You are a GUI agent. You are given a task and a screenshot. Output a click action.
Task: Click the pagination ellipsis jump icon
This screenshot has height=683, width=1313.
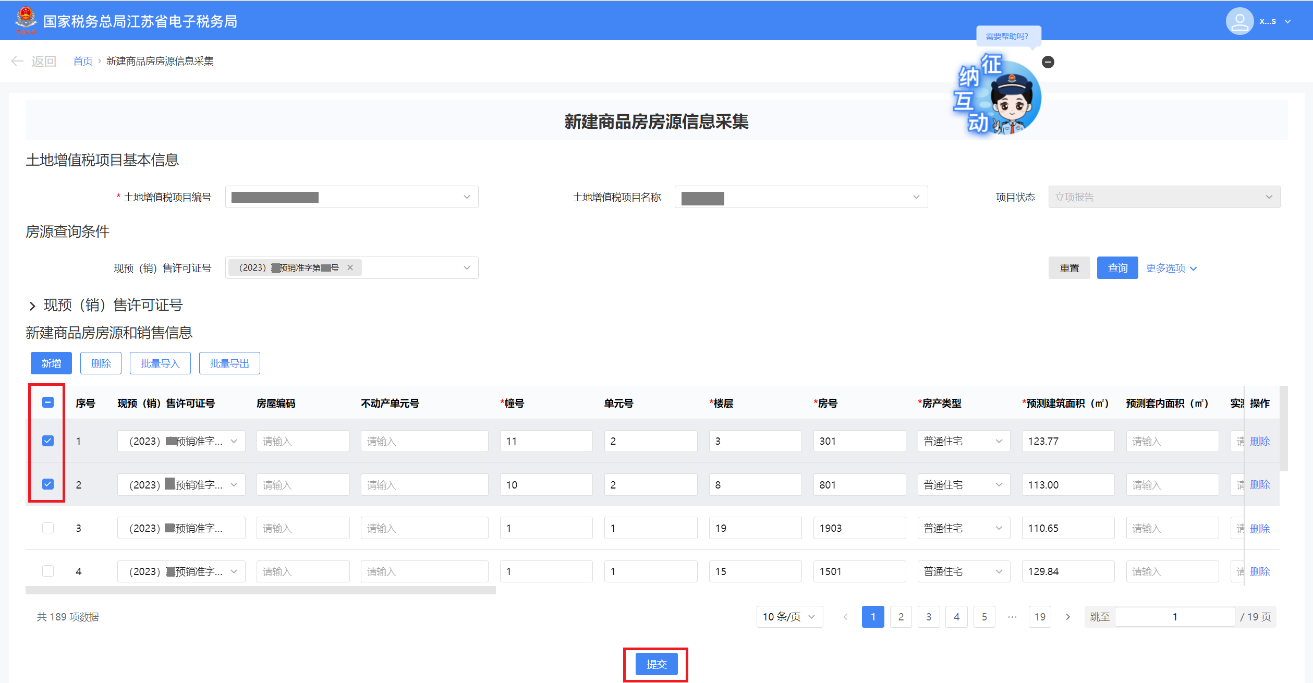(1012, 617)
